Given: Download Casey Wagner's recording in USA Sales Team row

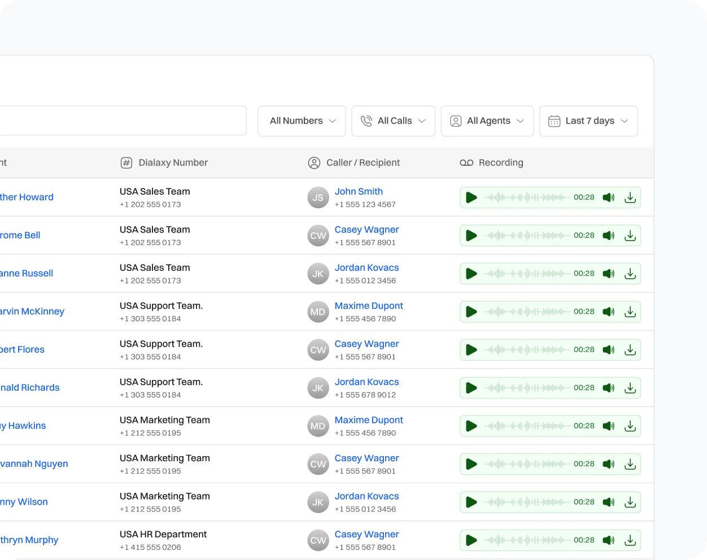Looking at the screenshot, I should point(630,235).
